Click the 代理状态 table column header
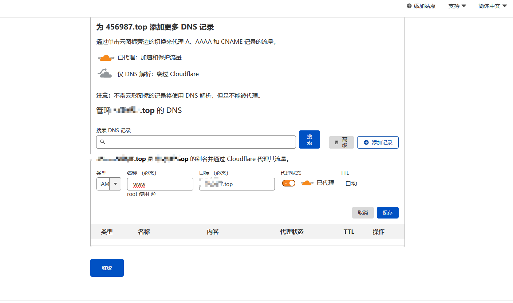 point(292,232)
